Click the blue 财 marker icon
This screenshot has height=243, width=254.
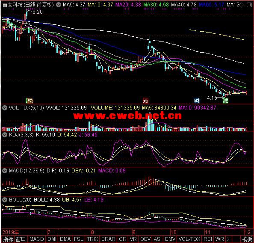tap(197, 101)
